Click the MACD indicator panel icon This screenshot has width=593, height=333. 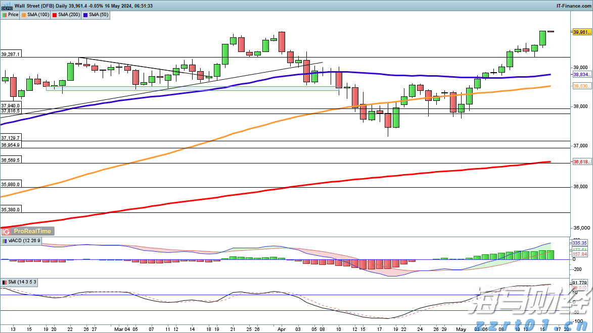click(x=5, y=241)
